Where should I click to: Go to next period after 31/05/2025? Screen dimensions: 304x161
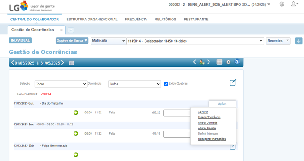coord(63,63)
